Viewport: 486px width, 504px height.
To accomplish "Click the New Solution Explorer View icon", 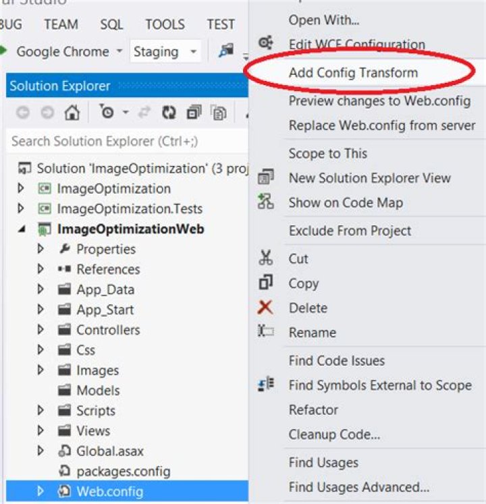I will tap(266, 177).
